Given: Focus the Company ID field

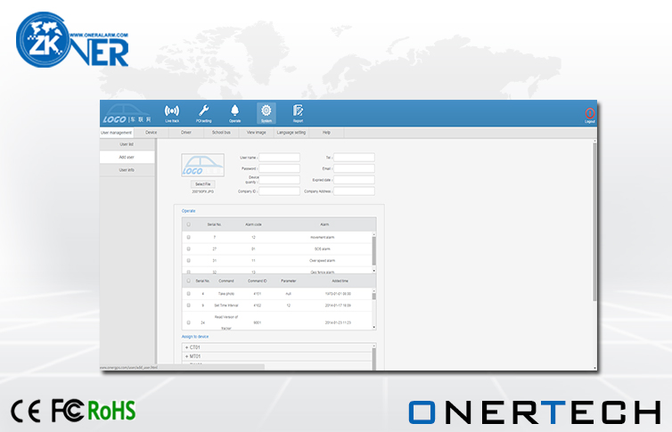Looking at the screenshot, I should [279, 191].
